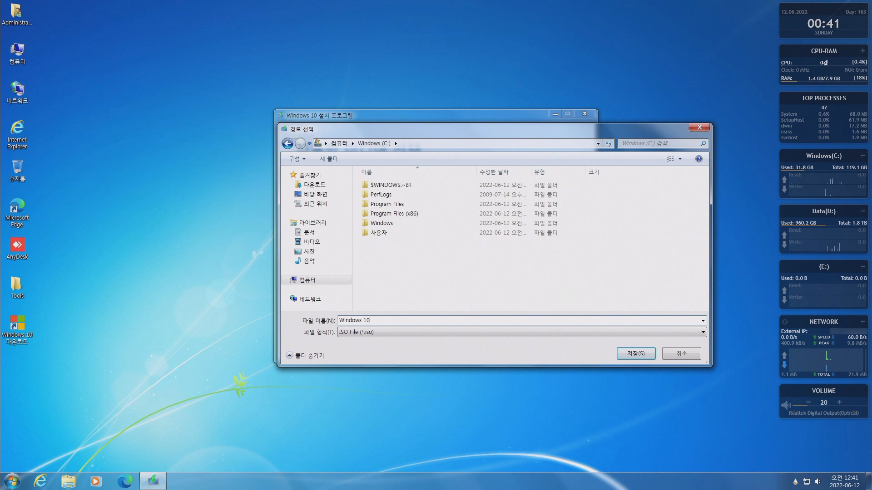Click Windows 10 setup taskbar button
Viewport: 872px width, 490px height.
click(x=153, y=481)
